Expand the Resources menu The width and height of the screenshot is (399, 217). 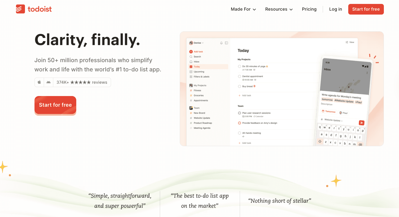tap(278, 9)
